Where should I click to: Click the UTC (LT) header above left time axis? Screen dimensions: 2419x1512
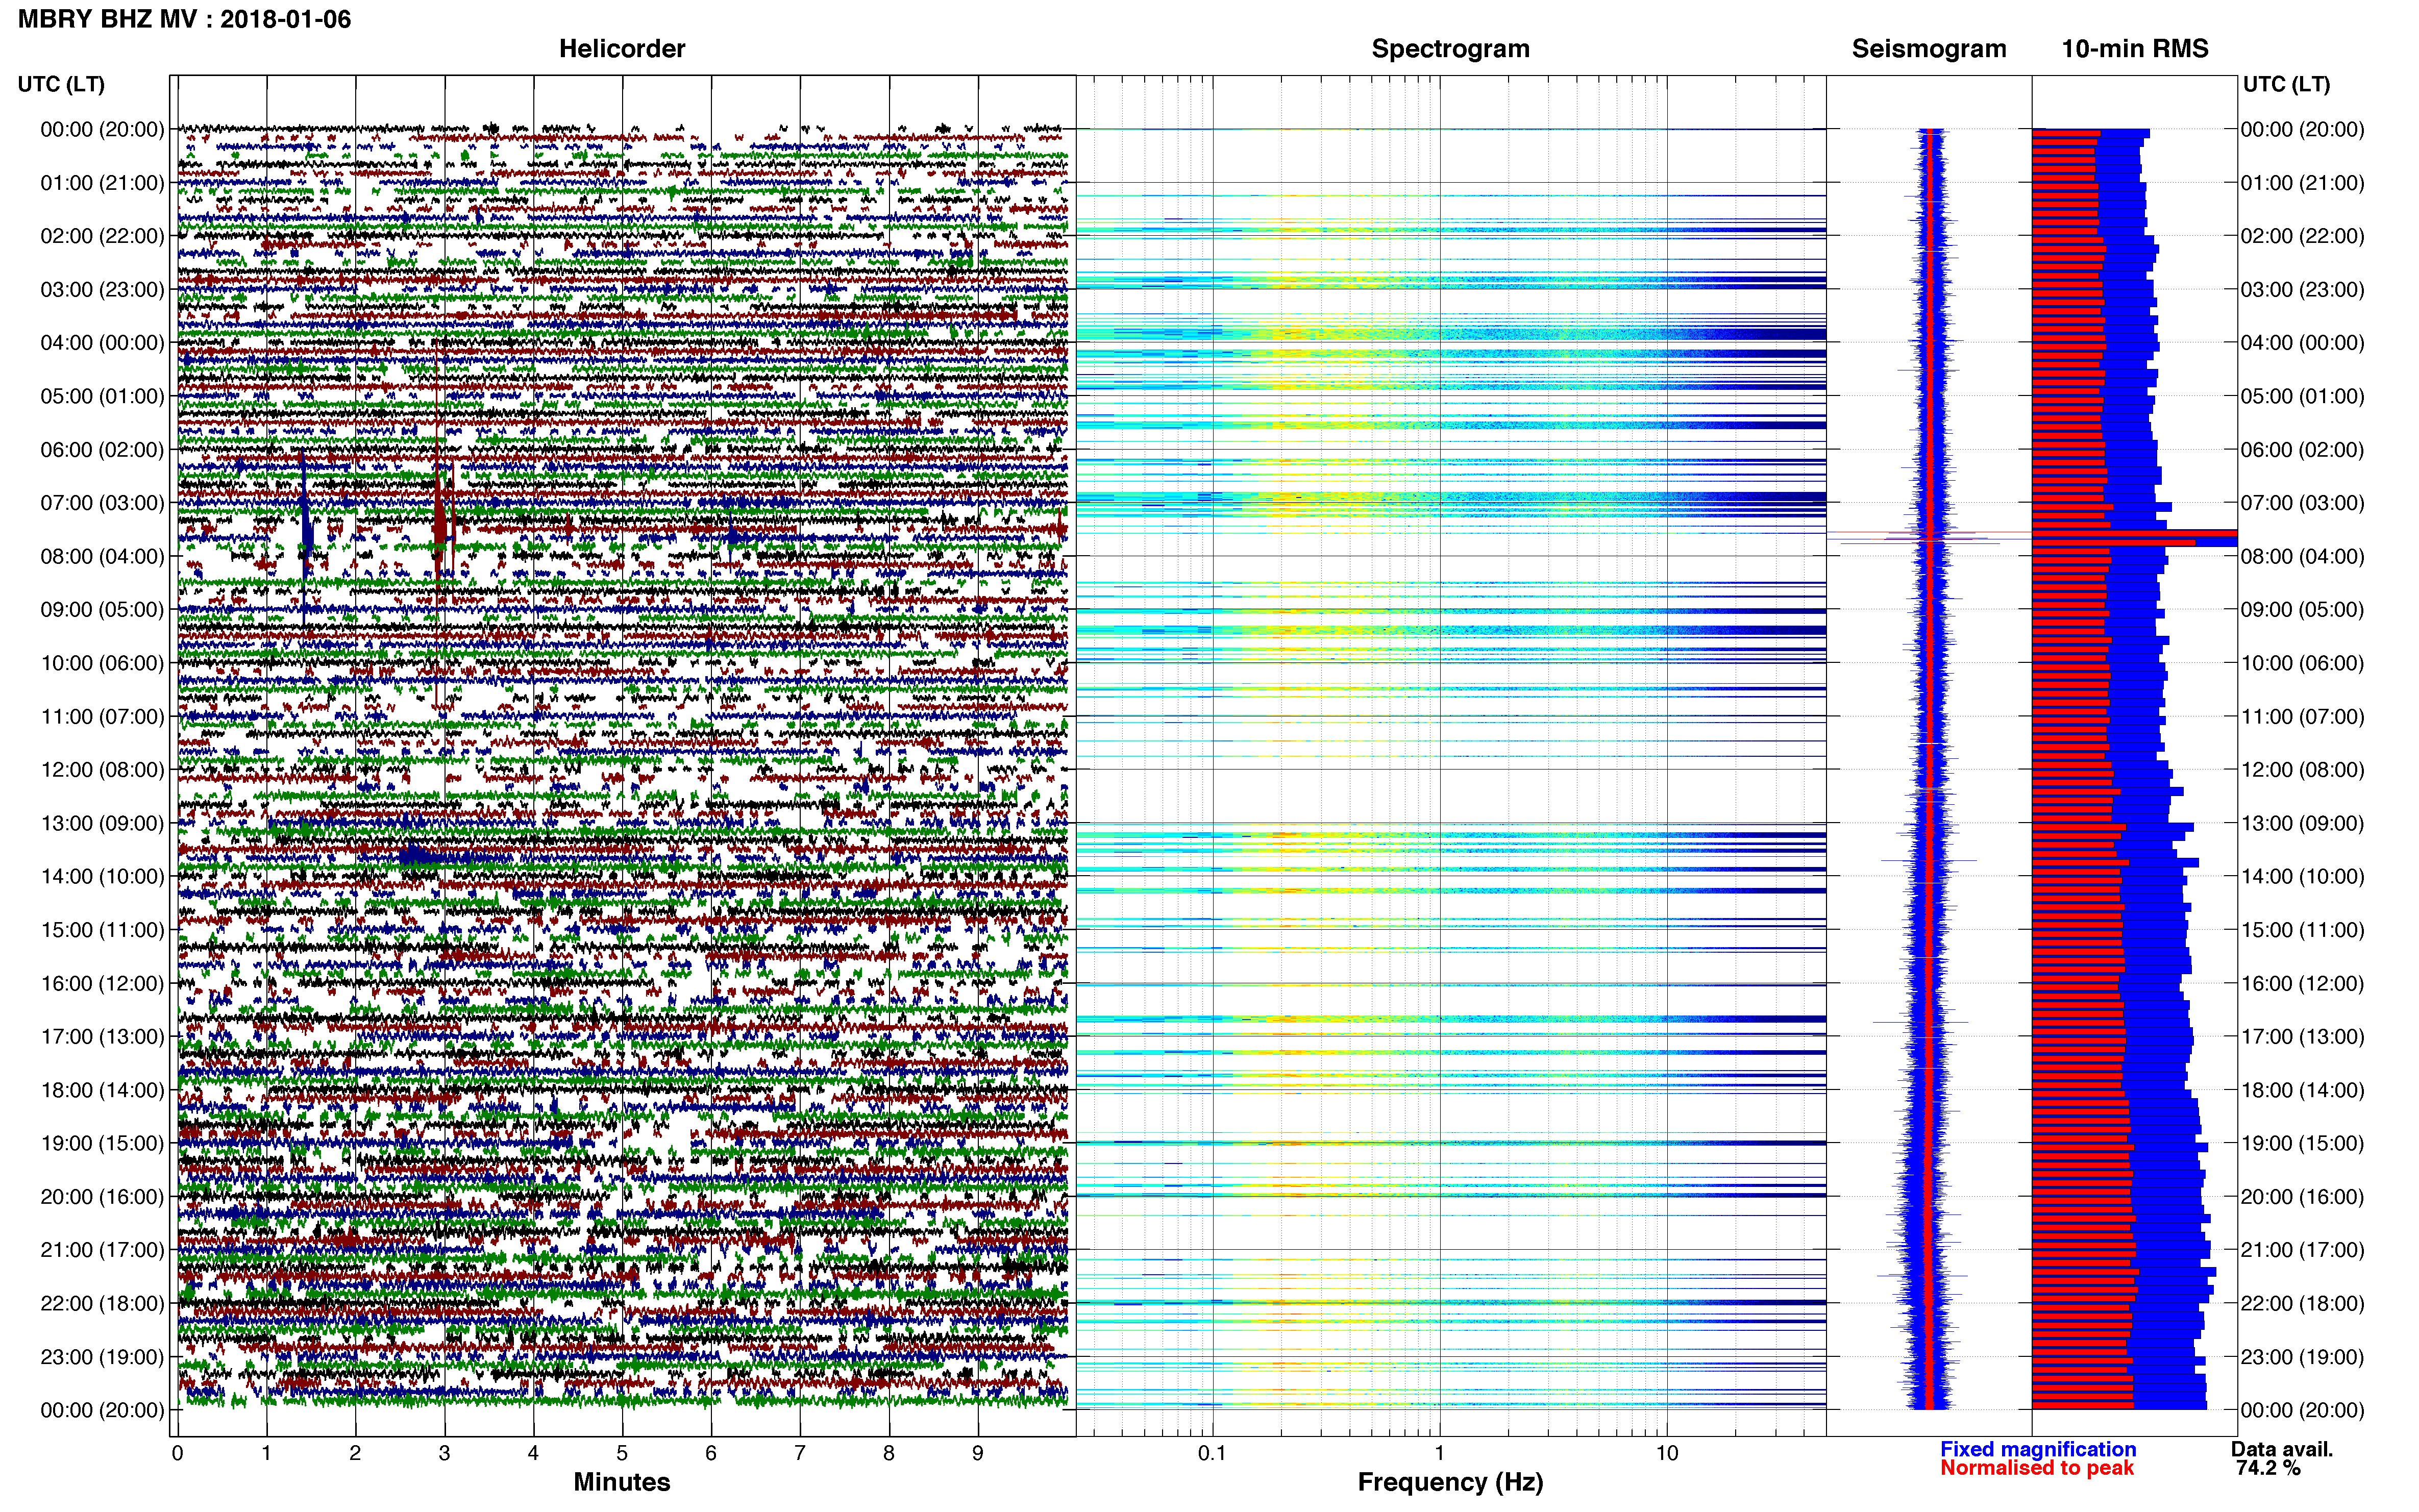pyautogui.click(x=61, y=84)
